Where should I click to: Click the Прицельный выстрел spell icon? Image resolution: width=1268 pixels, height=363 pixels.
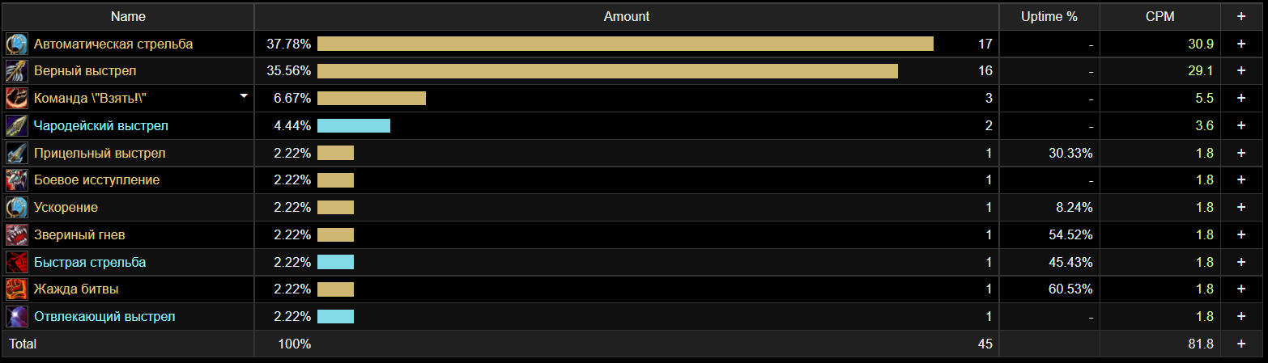point(17,153)
